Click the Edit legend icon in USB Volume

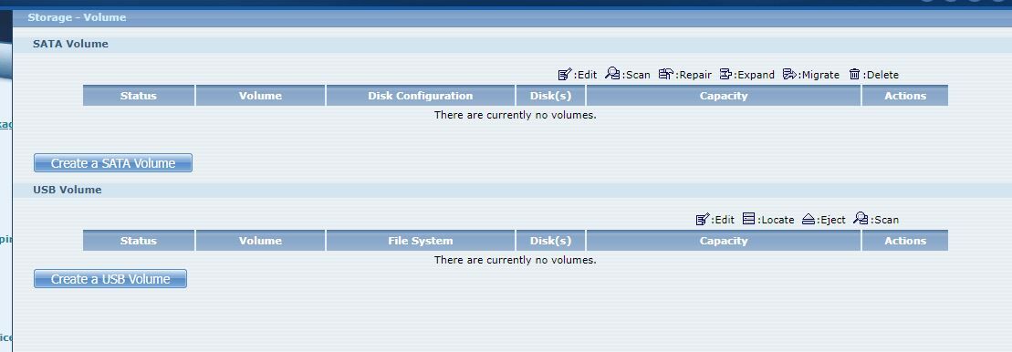tap(703, 219)
